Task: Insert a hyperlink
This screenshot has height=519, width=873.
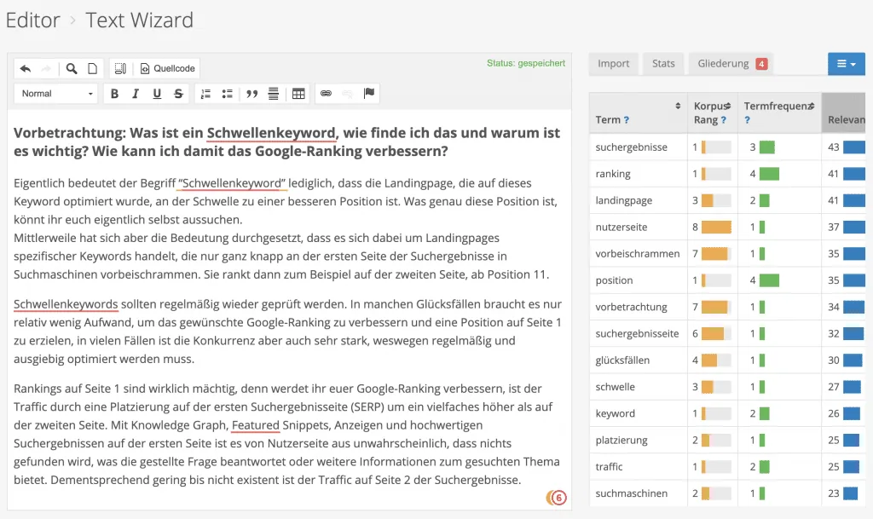Action: click(326, 94)
